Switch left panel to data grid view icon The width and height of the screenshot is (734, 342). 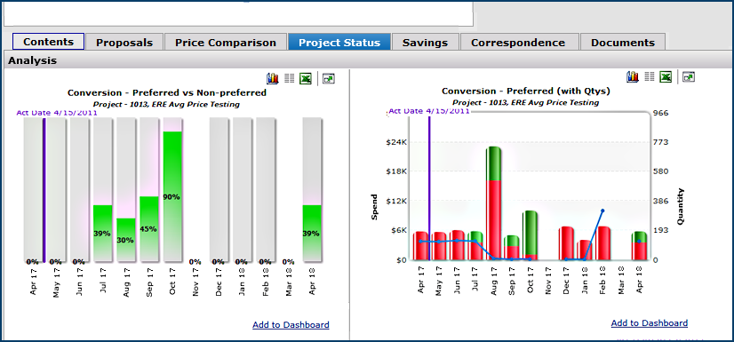290,78
